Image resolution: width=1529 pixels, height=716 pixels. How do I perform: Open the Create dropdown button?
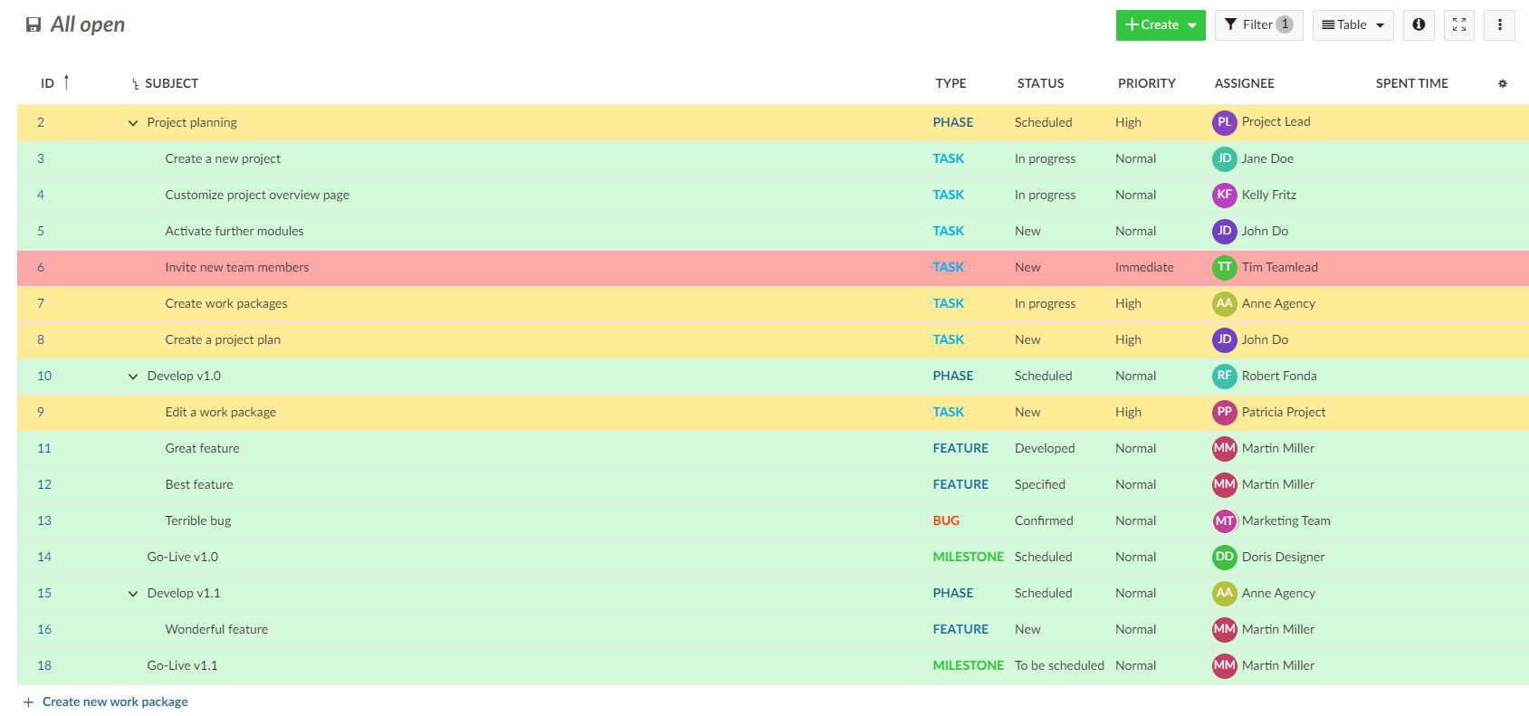coord(1160,25)
